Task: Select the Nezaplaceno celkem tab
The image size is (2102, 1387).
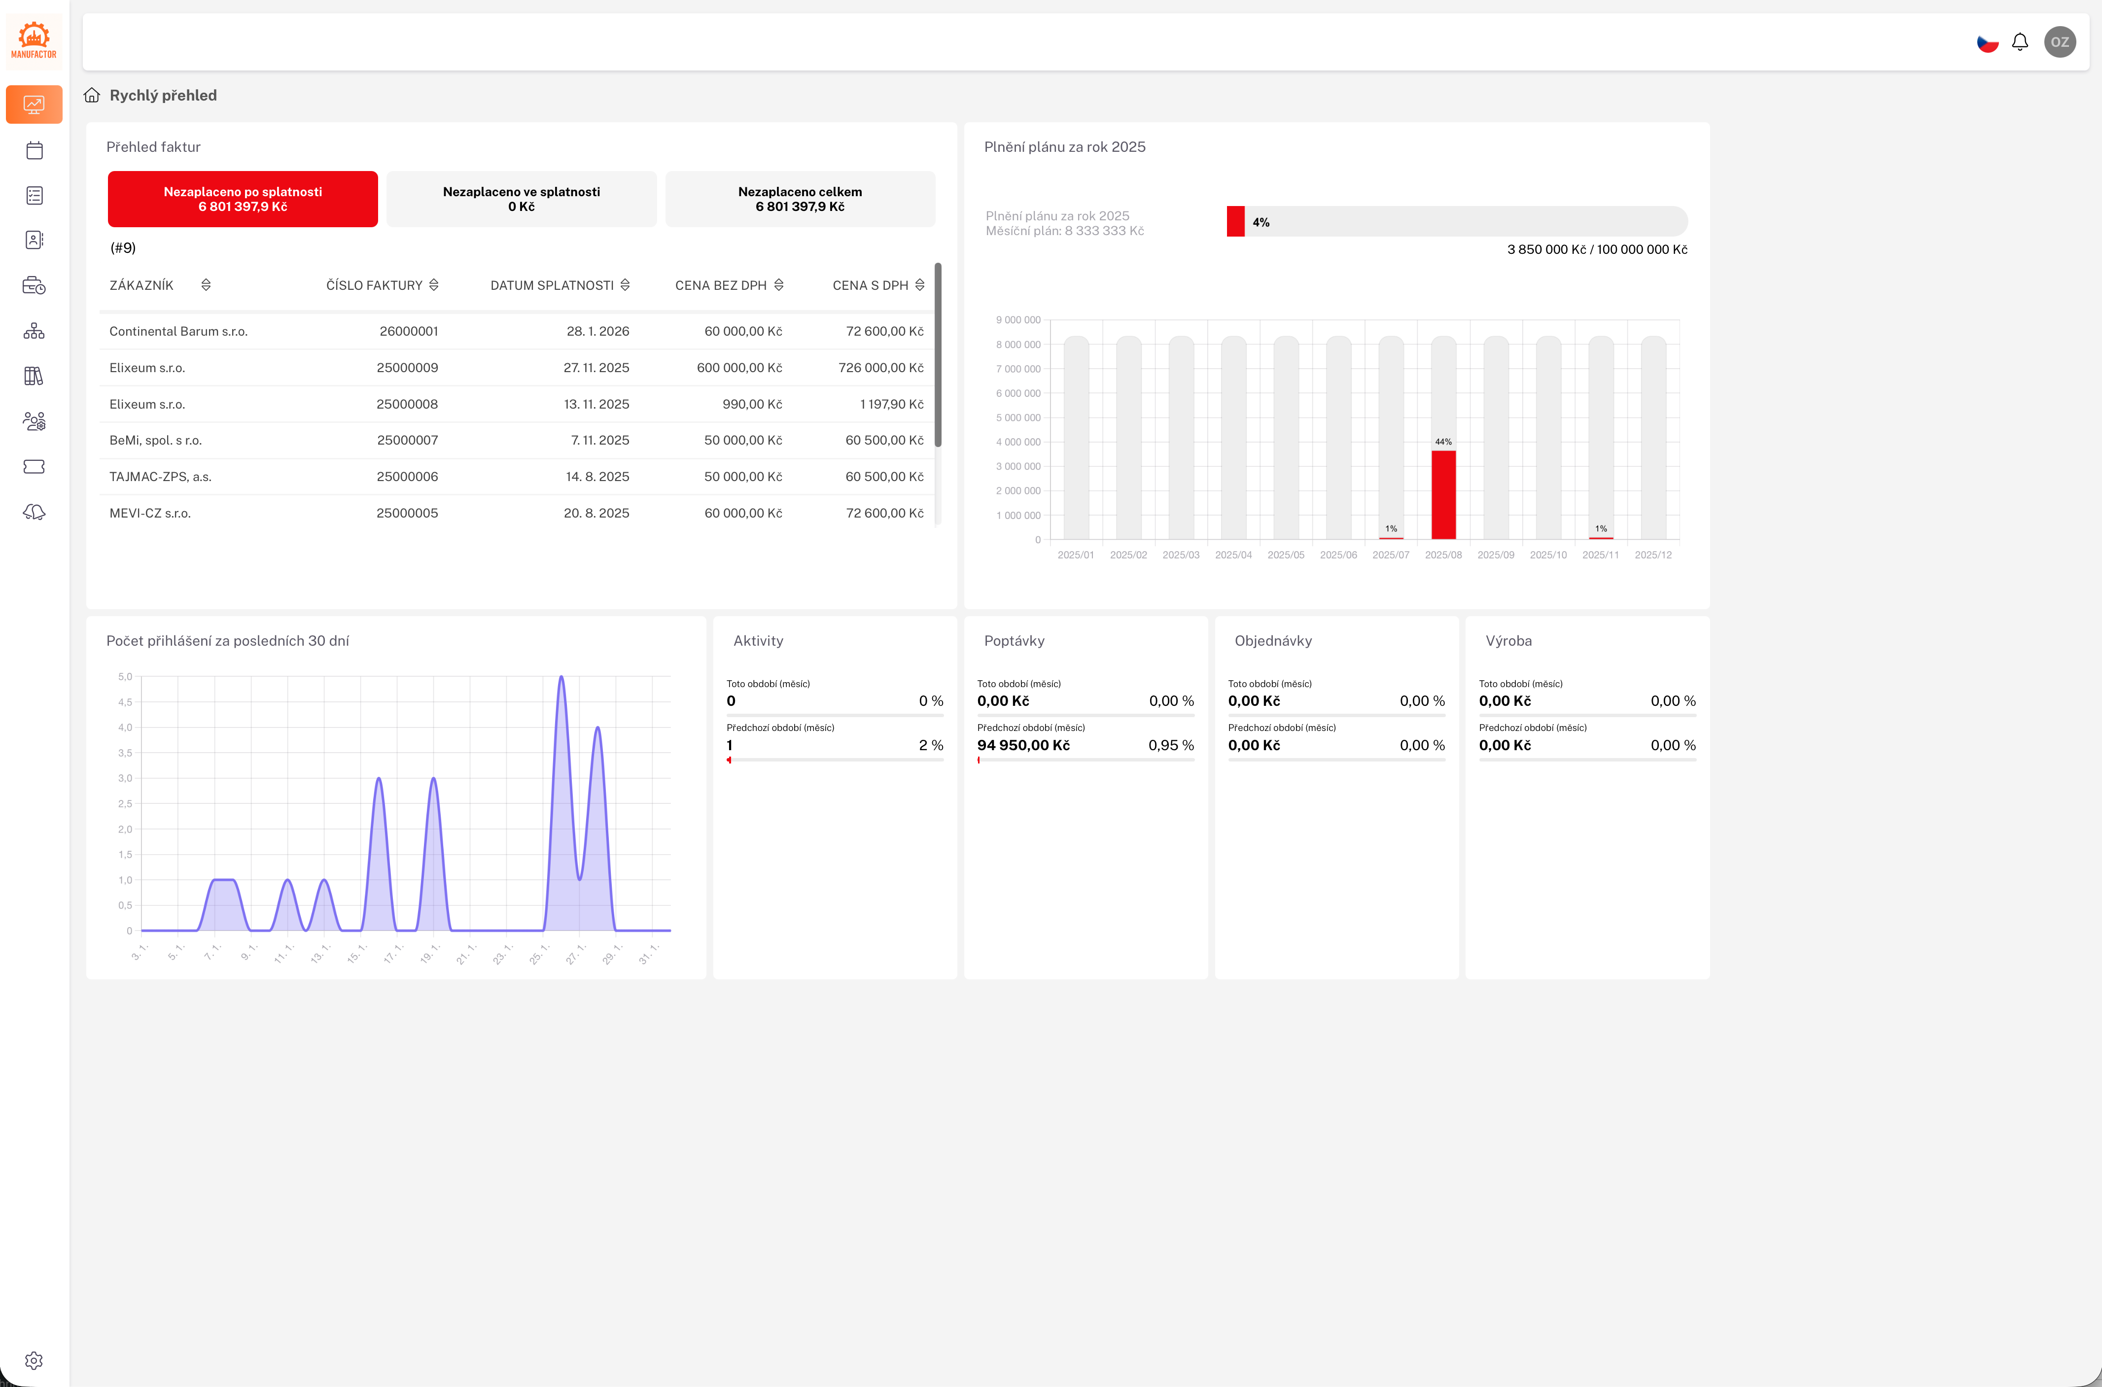Action: tap(800, 199)
